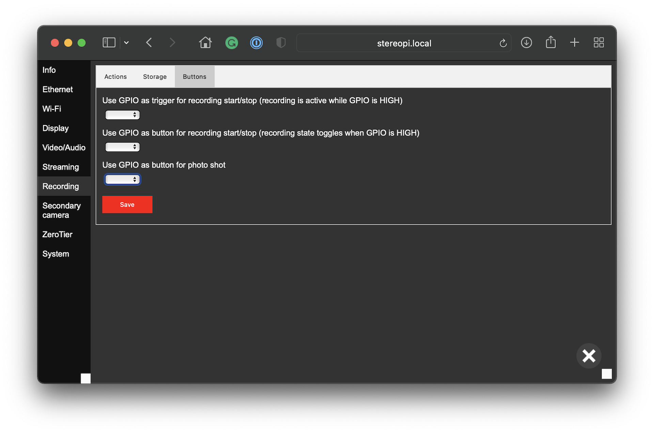The width and height of the screenshot is (654, 433).
Task: Expand sidebar options chevron menu
Action: tap(126, 43)
